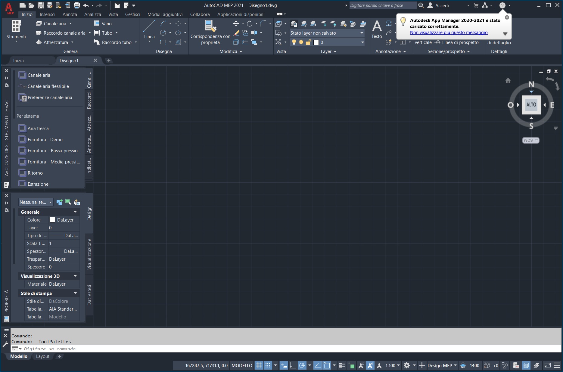The width and height of the screenshot is (563, 372).
Task: Toggle 2D object snap in status bar
Action: 327,365
